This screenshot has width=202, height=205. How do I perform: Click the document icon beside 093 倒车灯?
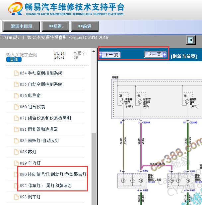point(16,197)
